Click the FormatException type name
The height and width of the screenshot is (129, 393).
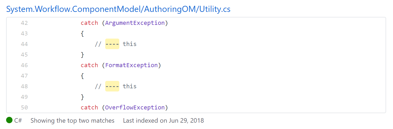[x=132, y=65]
